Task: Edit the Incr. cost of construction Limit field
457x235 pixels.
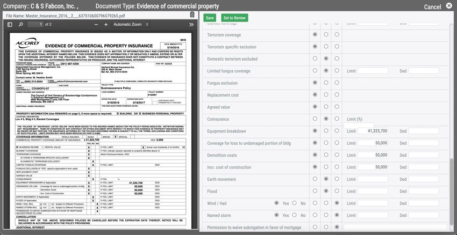Action: pyautogui.click(x=373, y=167)
